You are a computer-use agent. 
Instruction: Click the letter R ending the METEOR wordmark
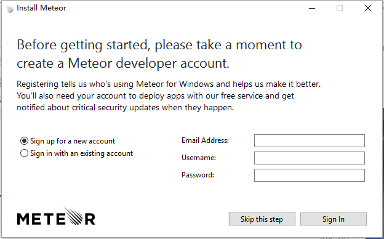90,219
